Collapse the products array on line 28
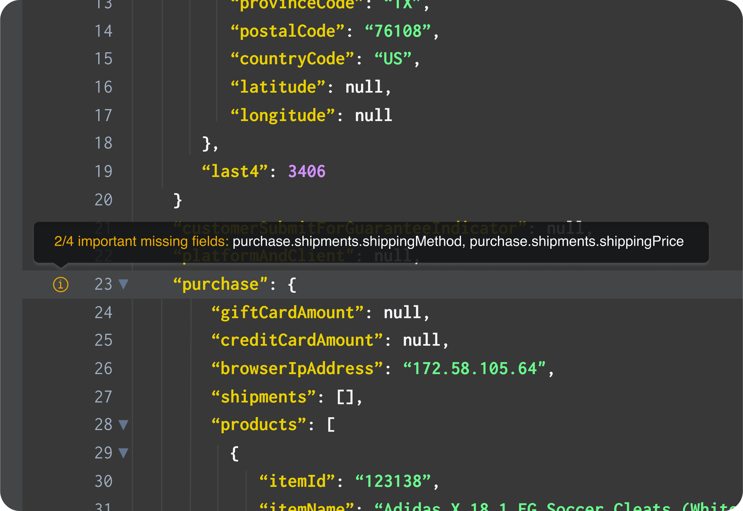Viewport: 743px width, 511px height. [x=123, y=424]
